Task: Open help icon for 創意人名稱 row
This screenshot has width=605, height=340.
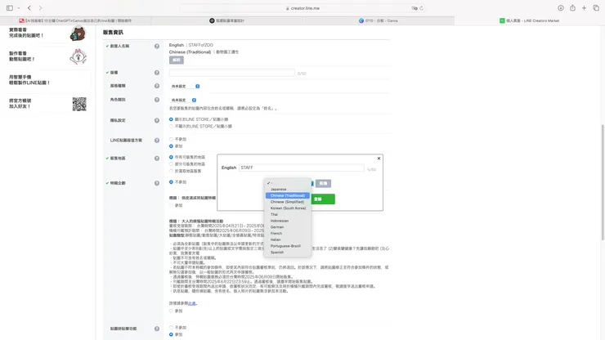Action: pos(157,46)
